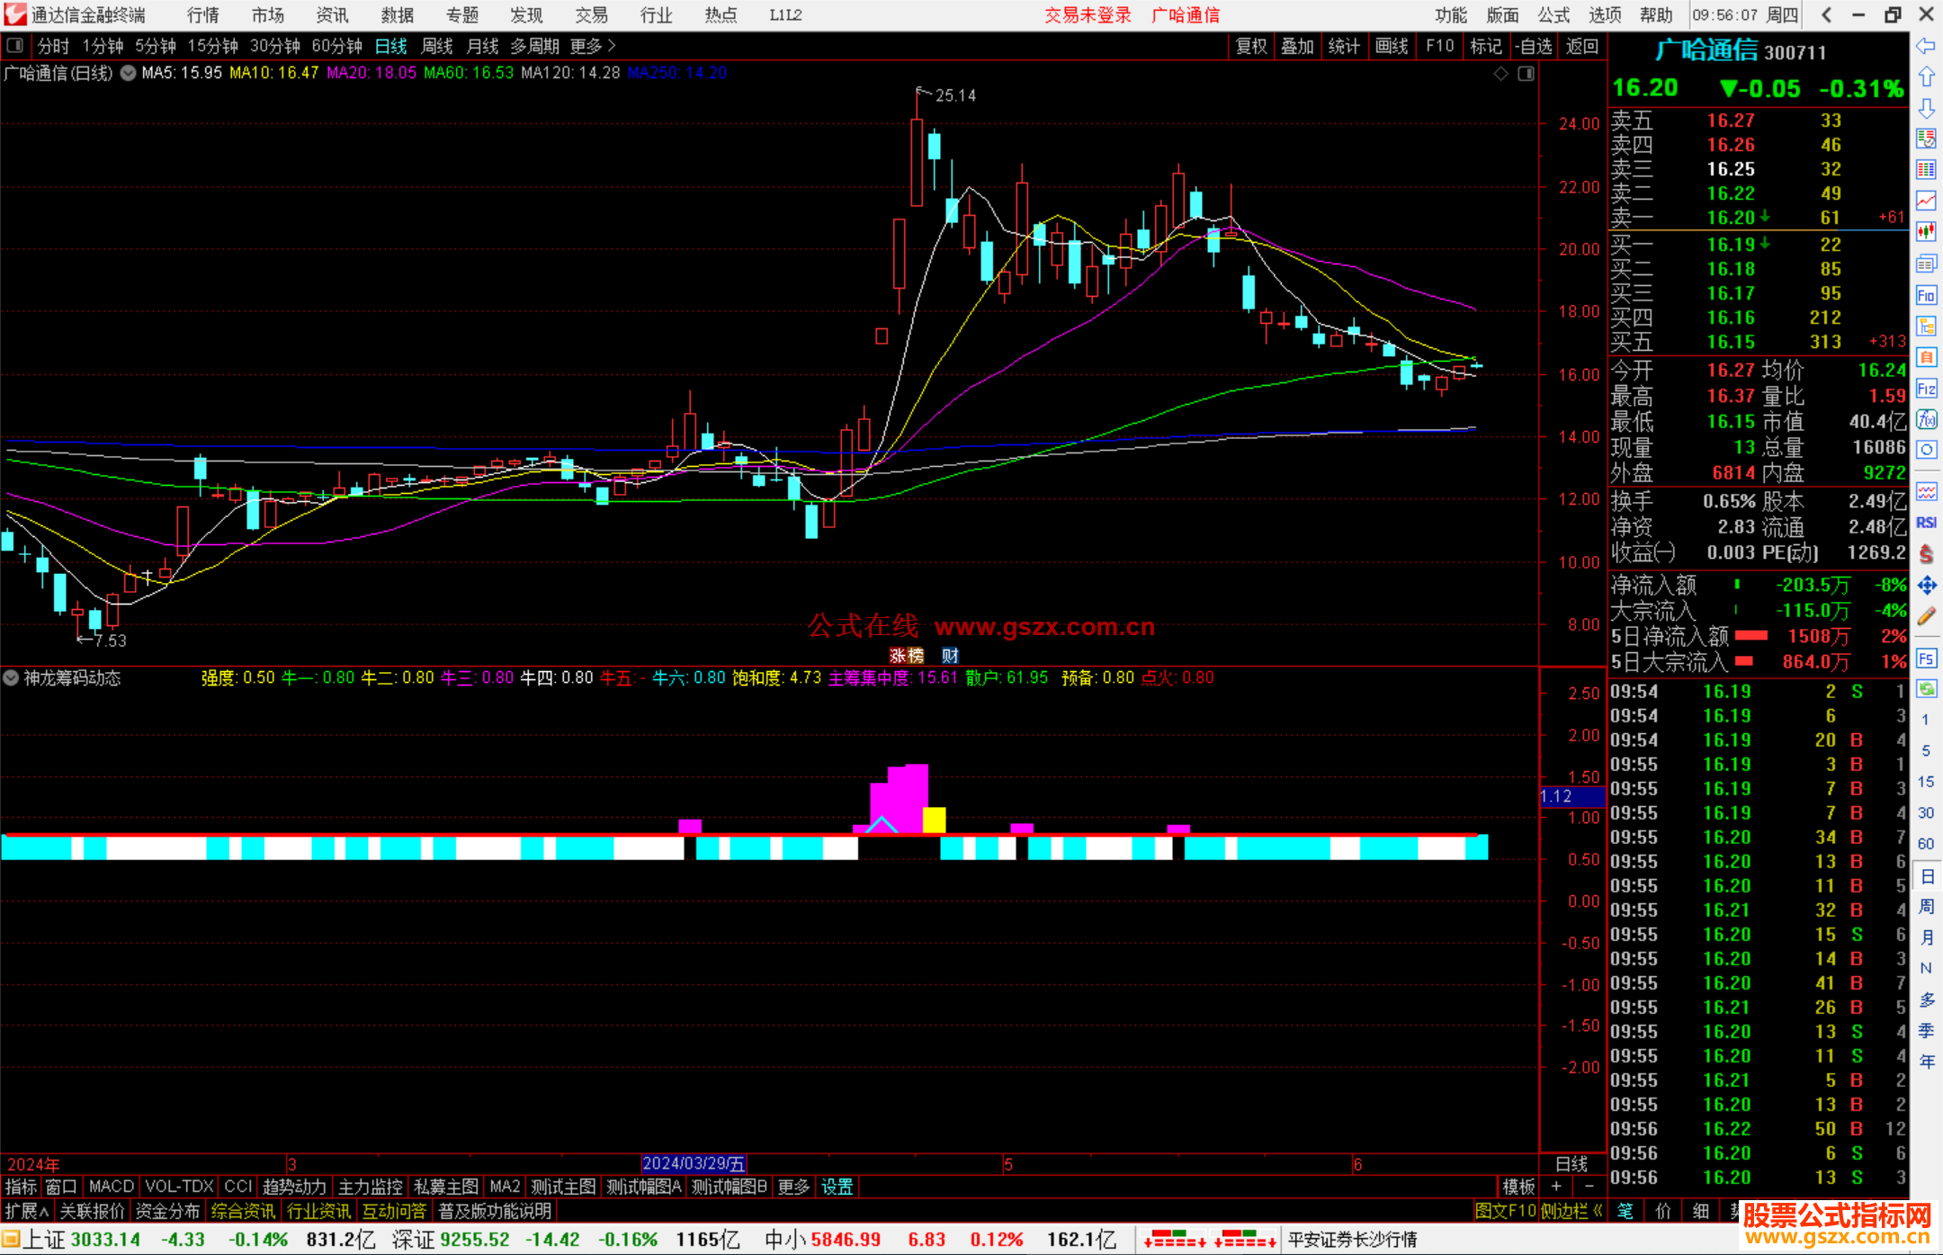Click the left arrow back icon in sidebar

pos(1926,46)
